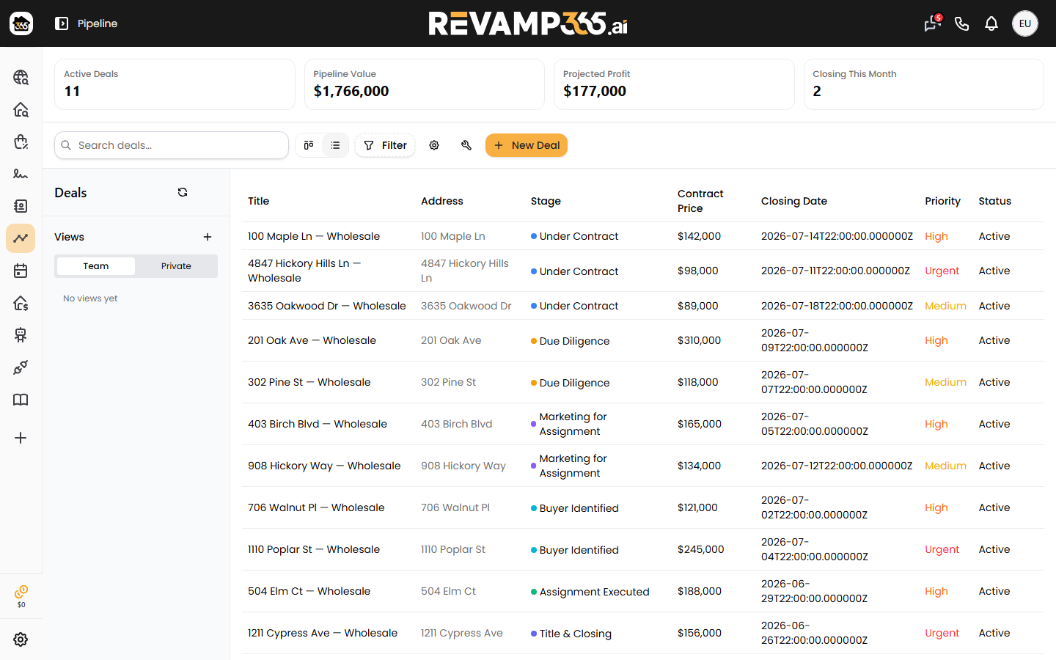Sort by the Title column header

pyautogui.click(x=258, y=201)
